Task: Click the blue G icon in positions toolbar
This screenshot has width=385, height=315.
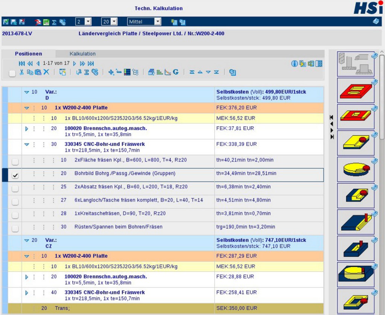Action: 176,72
